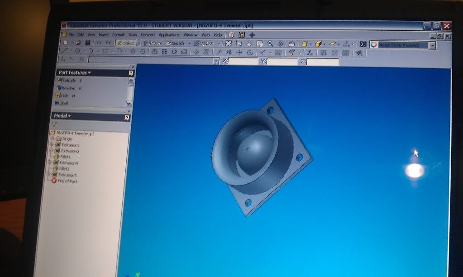Select the Hole feature tool
Screen dimensions: 463x277
pos(66,96)
